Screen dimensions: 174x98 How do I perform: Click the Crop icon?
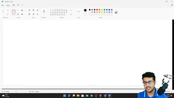click(18, 10)
